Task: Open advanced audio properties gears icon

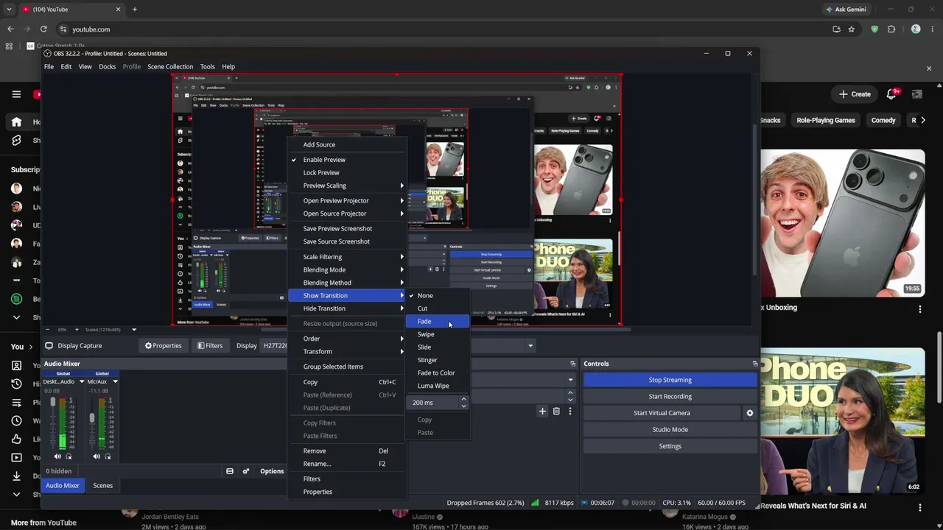Action: point(246,471)
